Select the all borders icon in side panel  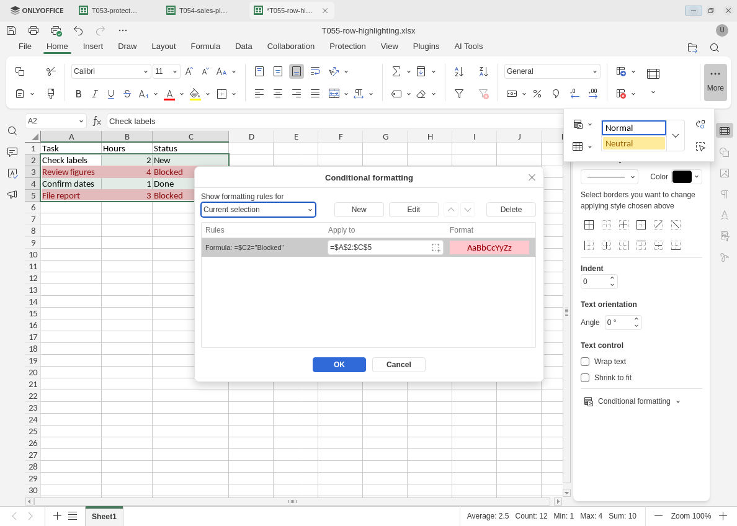pyautogui.click(x=589, y=225)
